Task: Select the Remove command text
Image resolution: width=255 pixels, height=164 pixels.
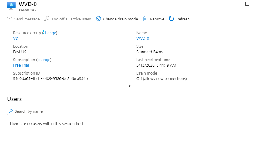Action: coord(157,19)
